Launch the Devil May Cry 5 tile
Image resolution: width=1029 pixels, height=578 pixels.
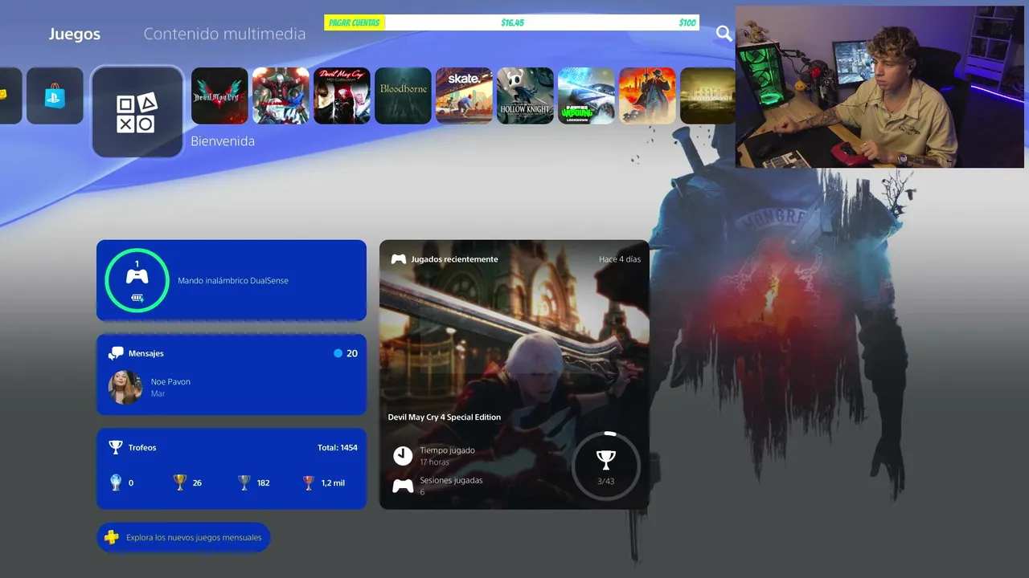click(x=219, y=96)
